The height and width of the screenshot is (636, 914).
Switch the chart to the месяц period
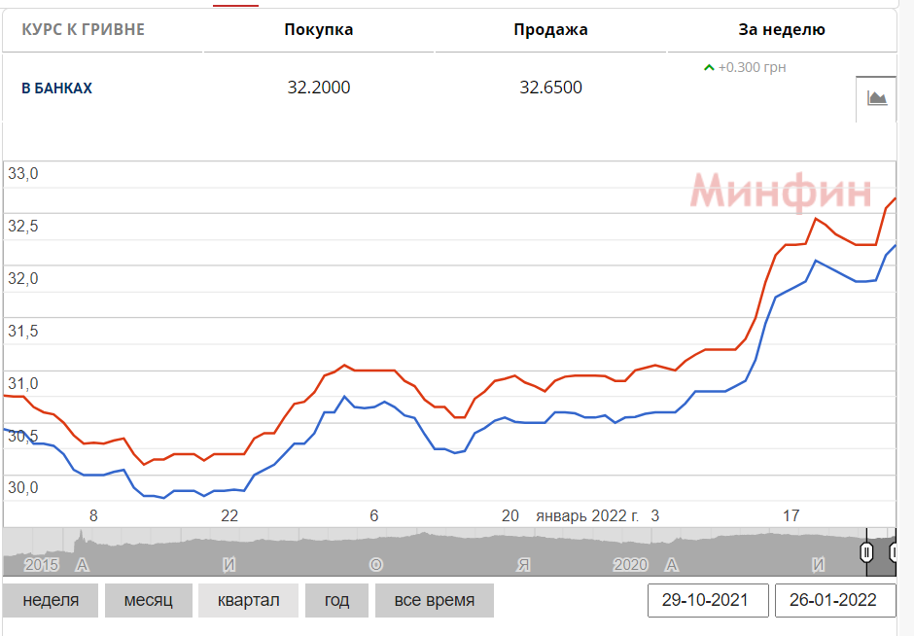(148, 600)
